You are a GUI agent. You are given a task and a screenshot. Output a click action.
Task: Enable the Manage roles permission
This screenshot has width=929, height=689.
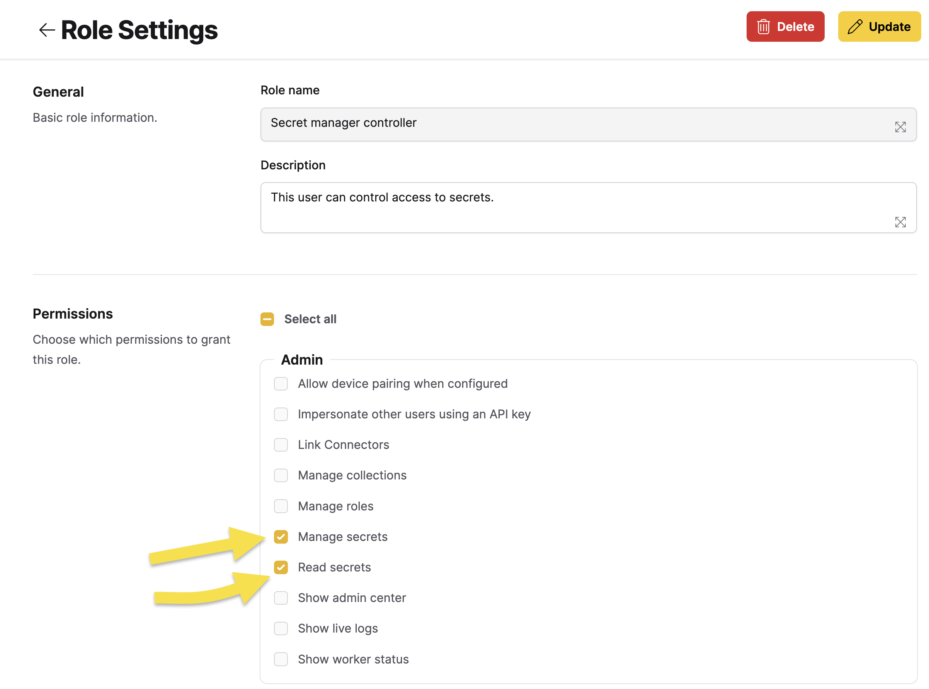pos(281,506)
